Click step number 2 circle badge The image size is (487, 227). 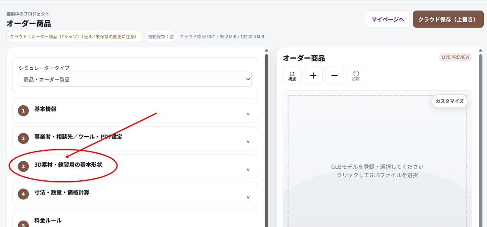(x=24, y=138)
